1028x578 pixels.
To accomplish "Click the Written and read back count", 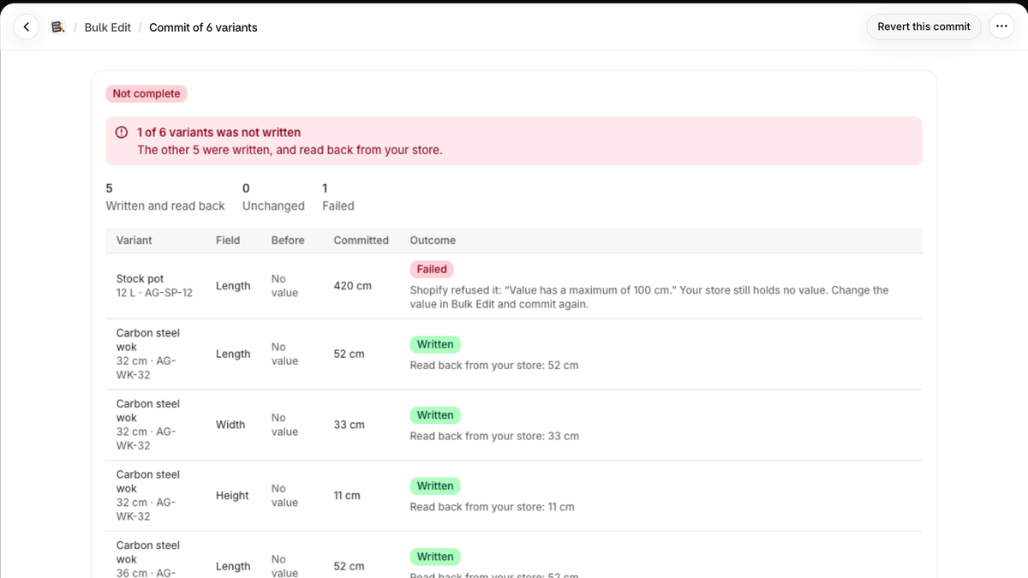I will click(x=165, y=197).
